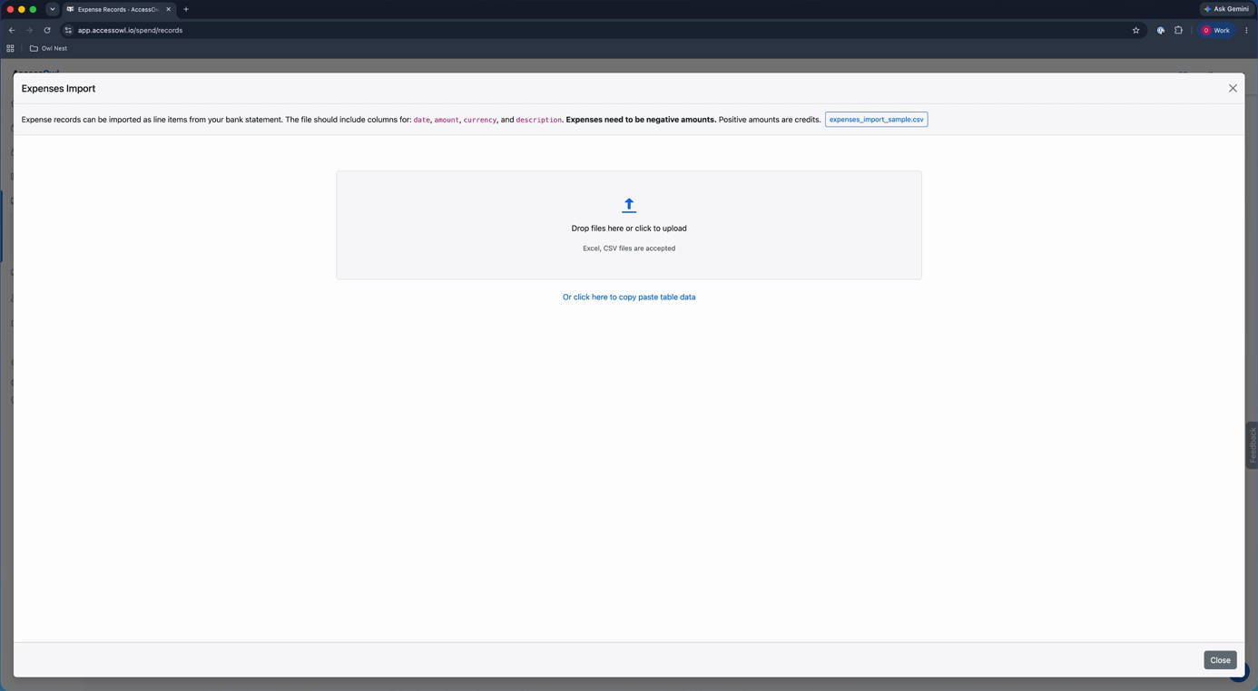
Task: Close the Expense Records tab
Action: click(x=168, y=9)
